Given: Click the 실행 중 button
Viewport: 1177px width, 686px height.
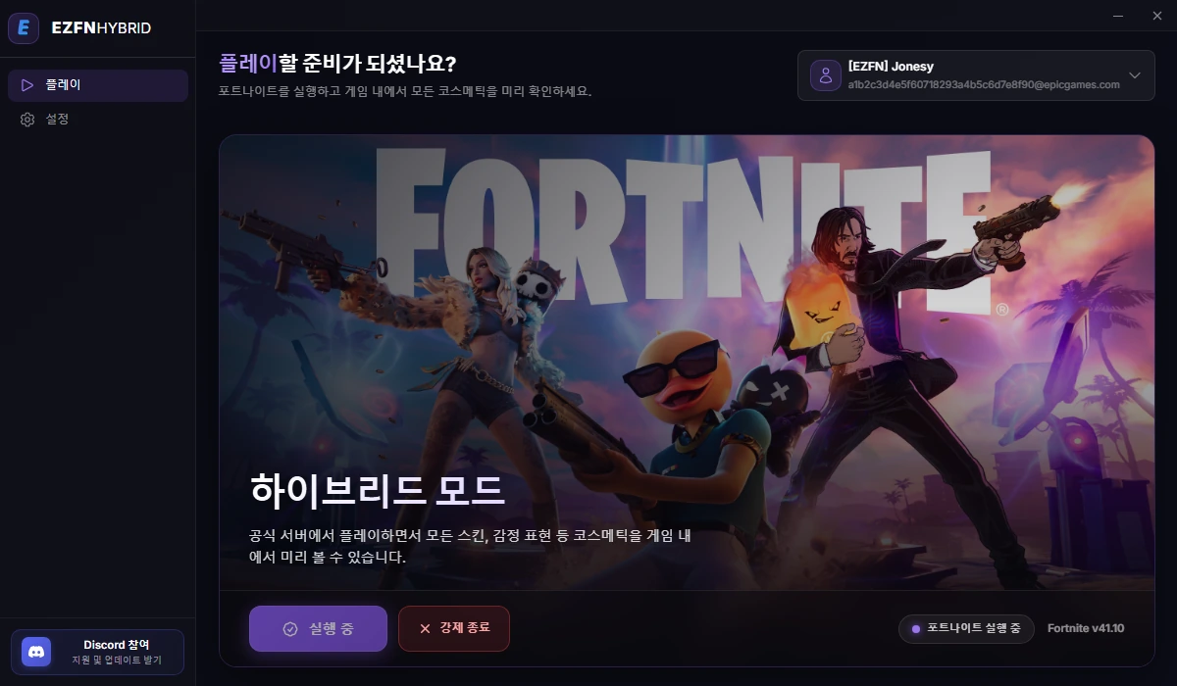Looking at the screenshot, I should [318, 628].
